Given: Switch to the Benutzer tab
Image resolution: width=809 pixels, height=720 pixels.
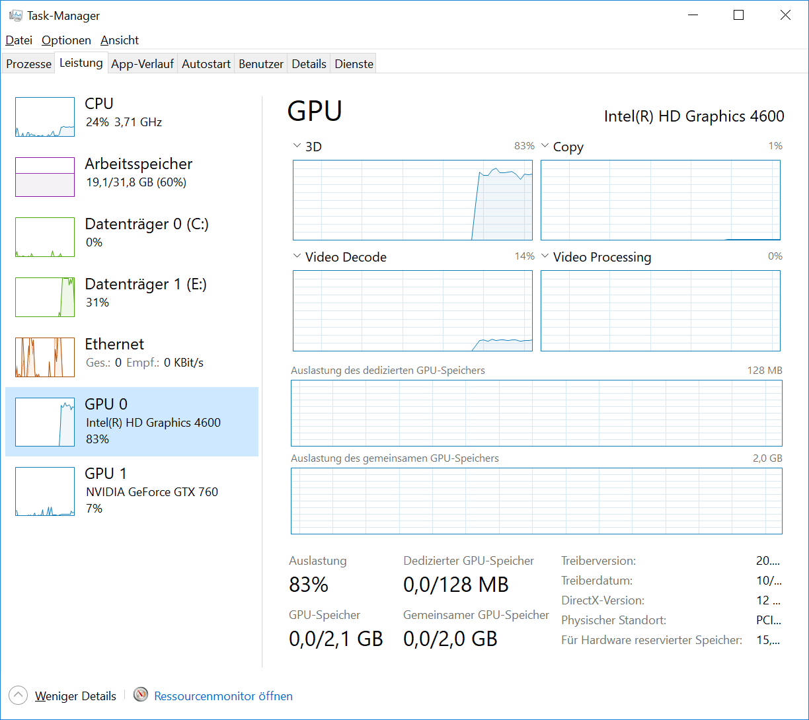Looking at the screenshot, I should pyautogui.click(x=261, y=64).
